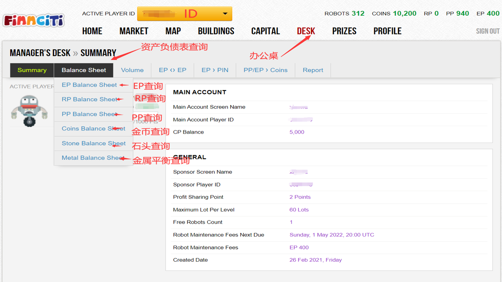502x282 pixels.
Task: Click the Main Account Screen Name label
Action: (209, 107)
